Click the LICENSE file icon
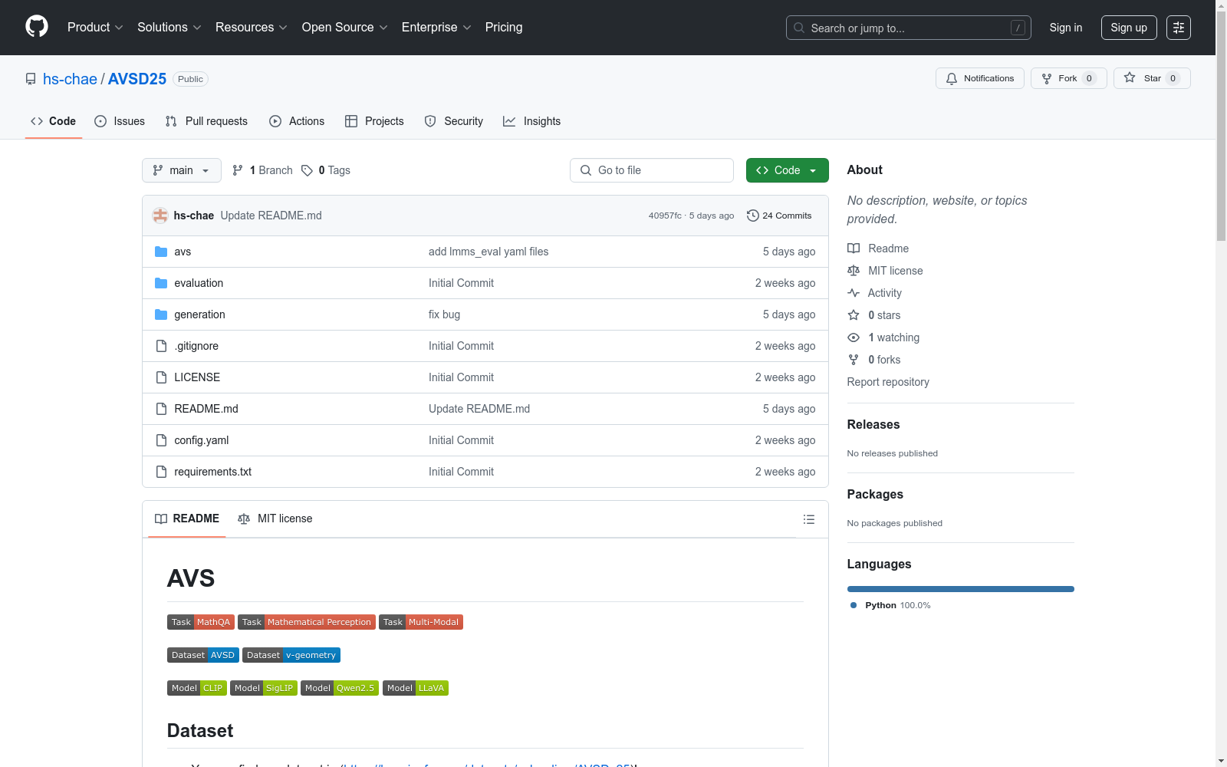Screen dimensions: 1227x767 (161, 377)
